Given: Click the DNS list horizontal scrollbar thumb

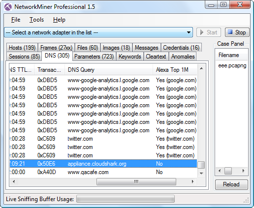Looking at the screenshot, I should coord(136,181).
